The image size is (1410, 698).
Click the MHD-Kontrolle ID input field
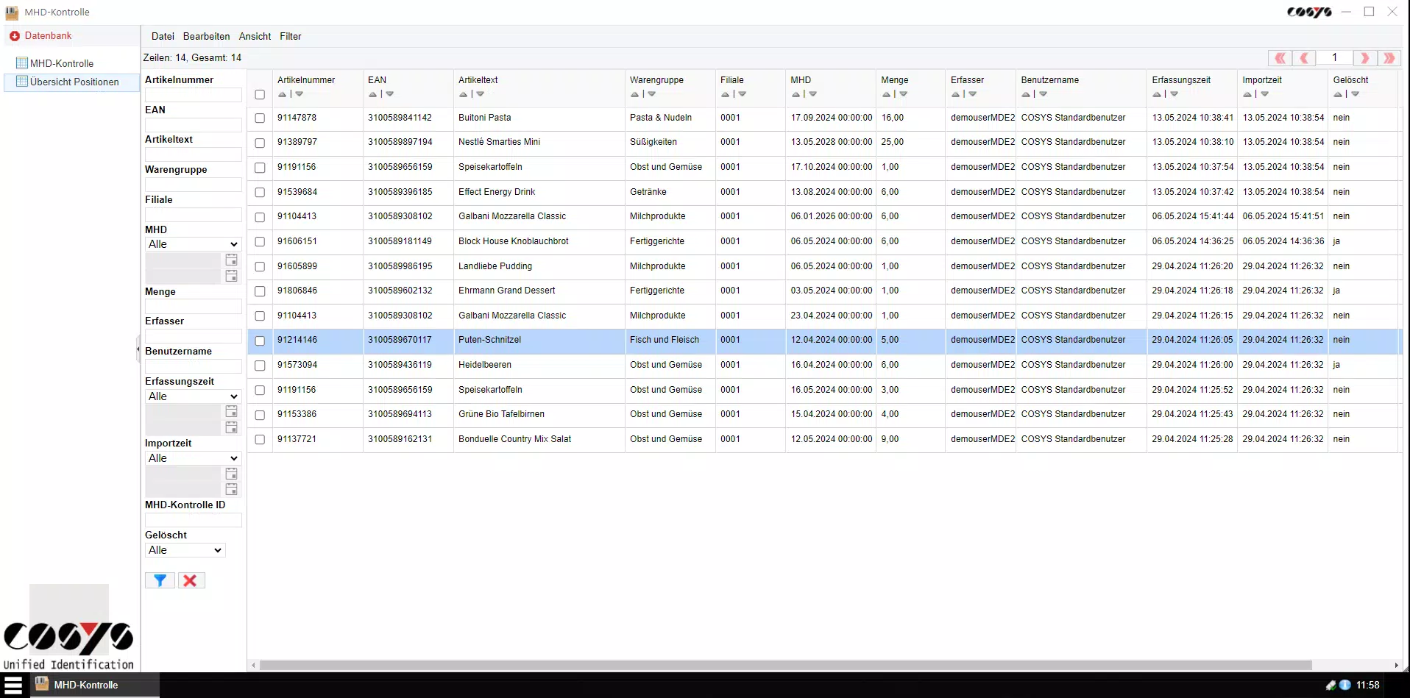coord(193,520)
